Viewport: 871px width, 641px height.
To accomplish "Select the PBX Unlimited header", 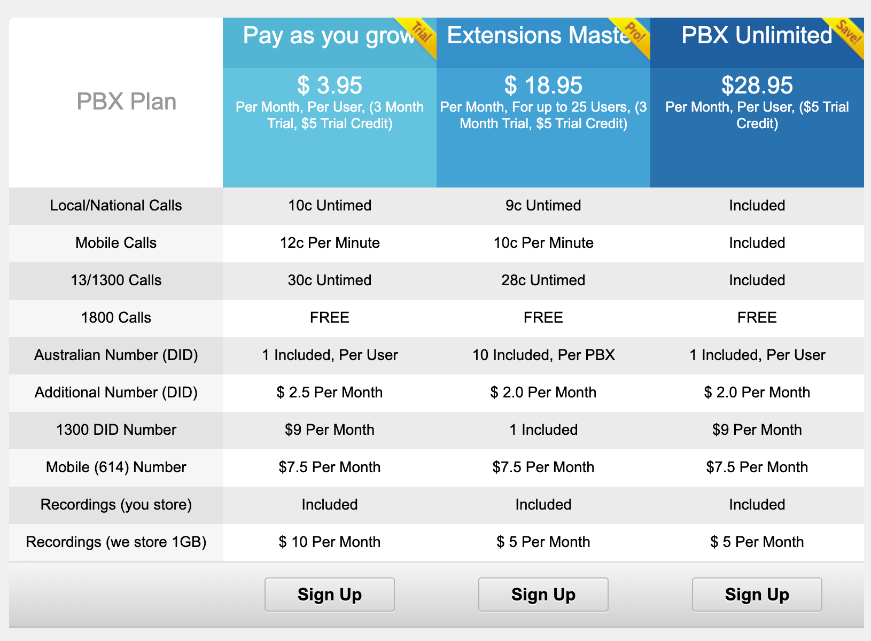I will (x=757, y=36).
